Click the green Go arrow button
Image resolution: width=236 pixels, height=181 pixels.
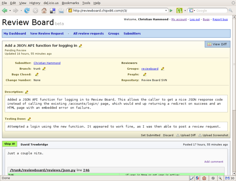171,11
